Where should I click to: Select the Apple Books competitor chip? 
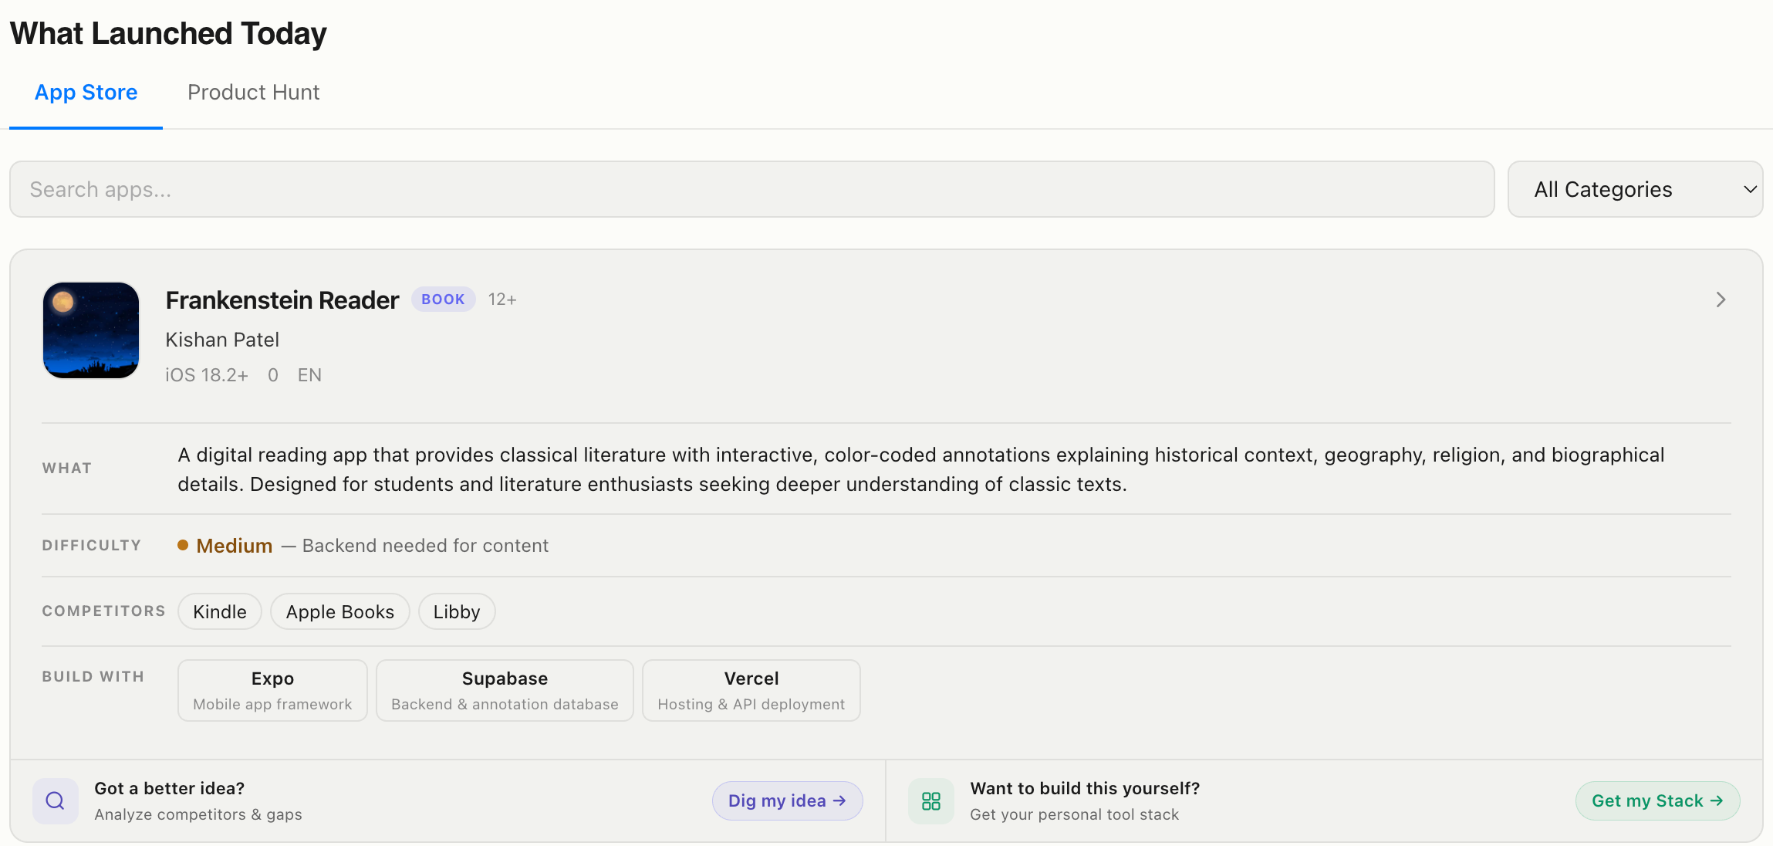click(x=339, y=611)
